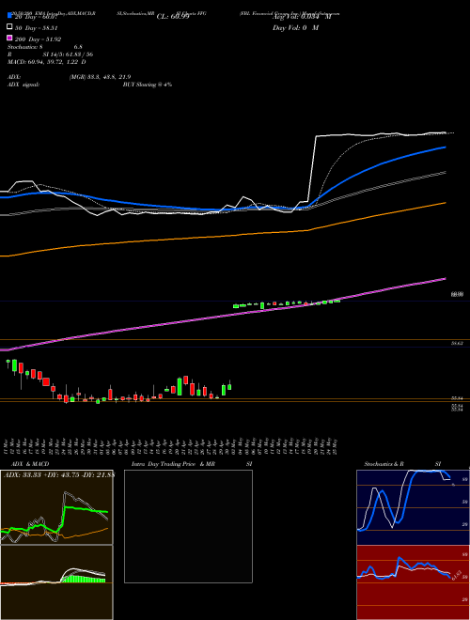Open the empty intraday trading price panel
Image resolution: width=470 pixels, height=620 pixels.
click(x=188, y=526)
